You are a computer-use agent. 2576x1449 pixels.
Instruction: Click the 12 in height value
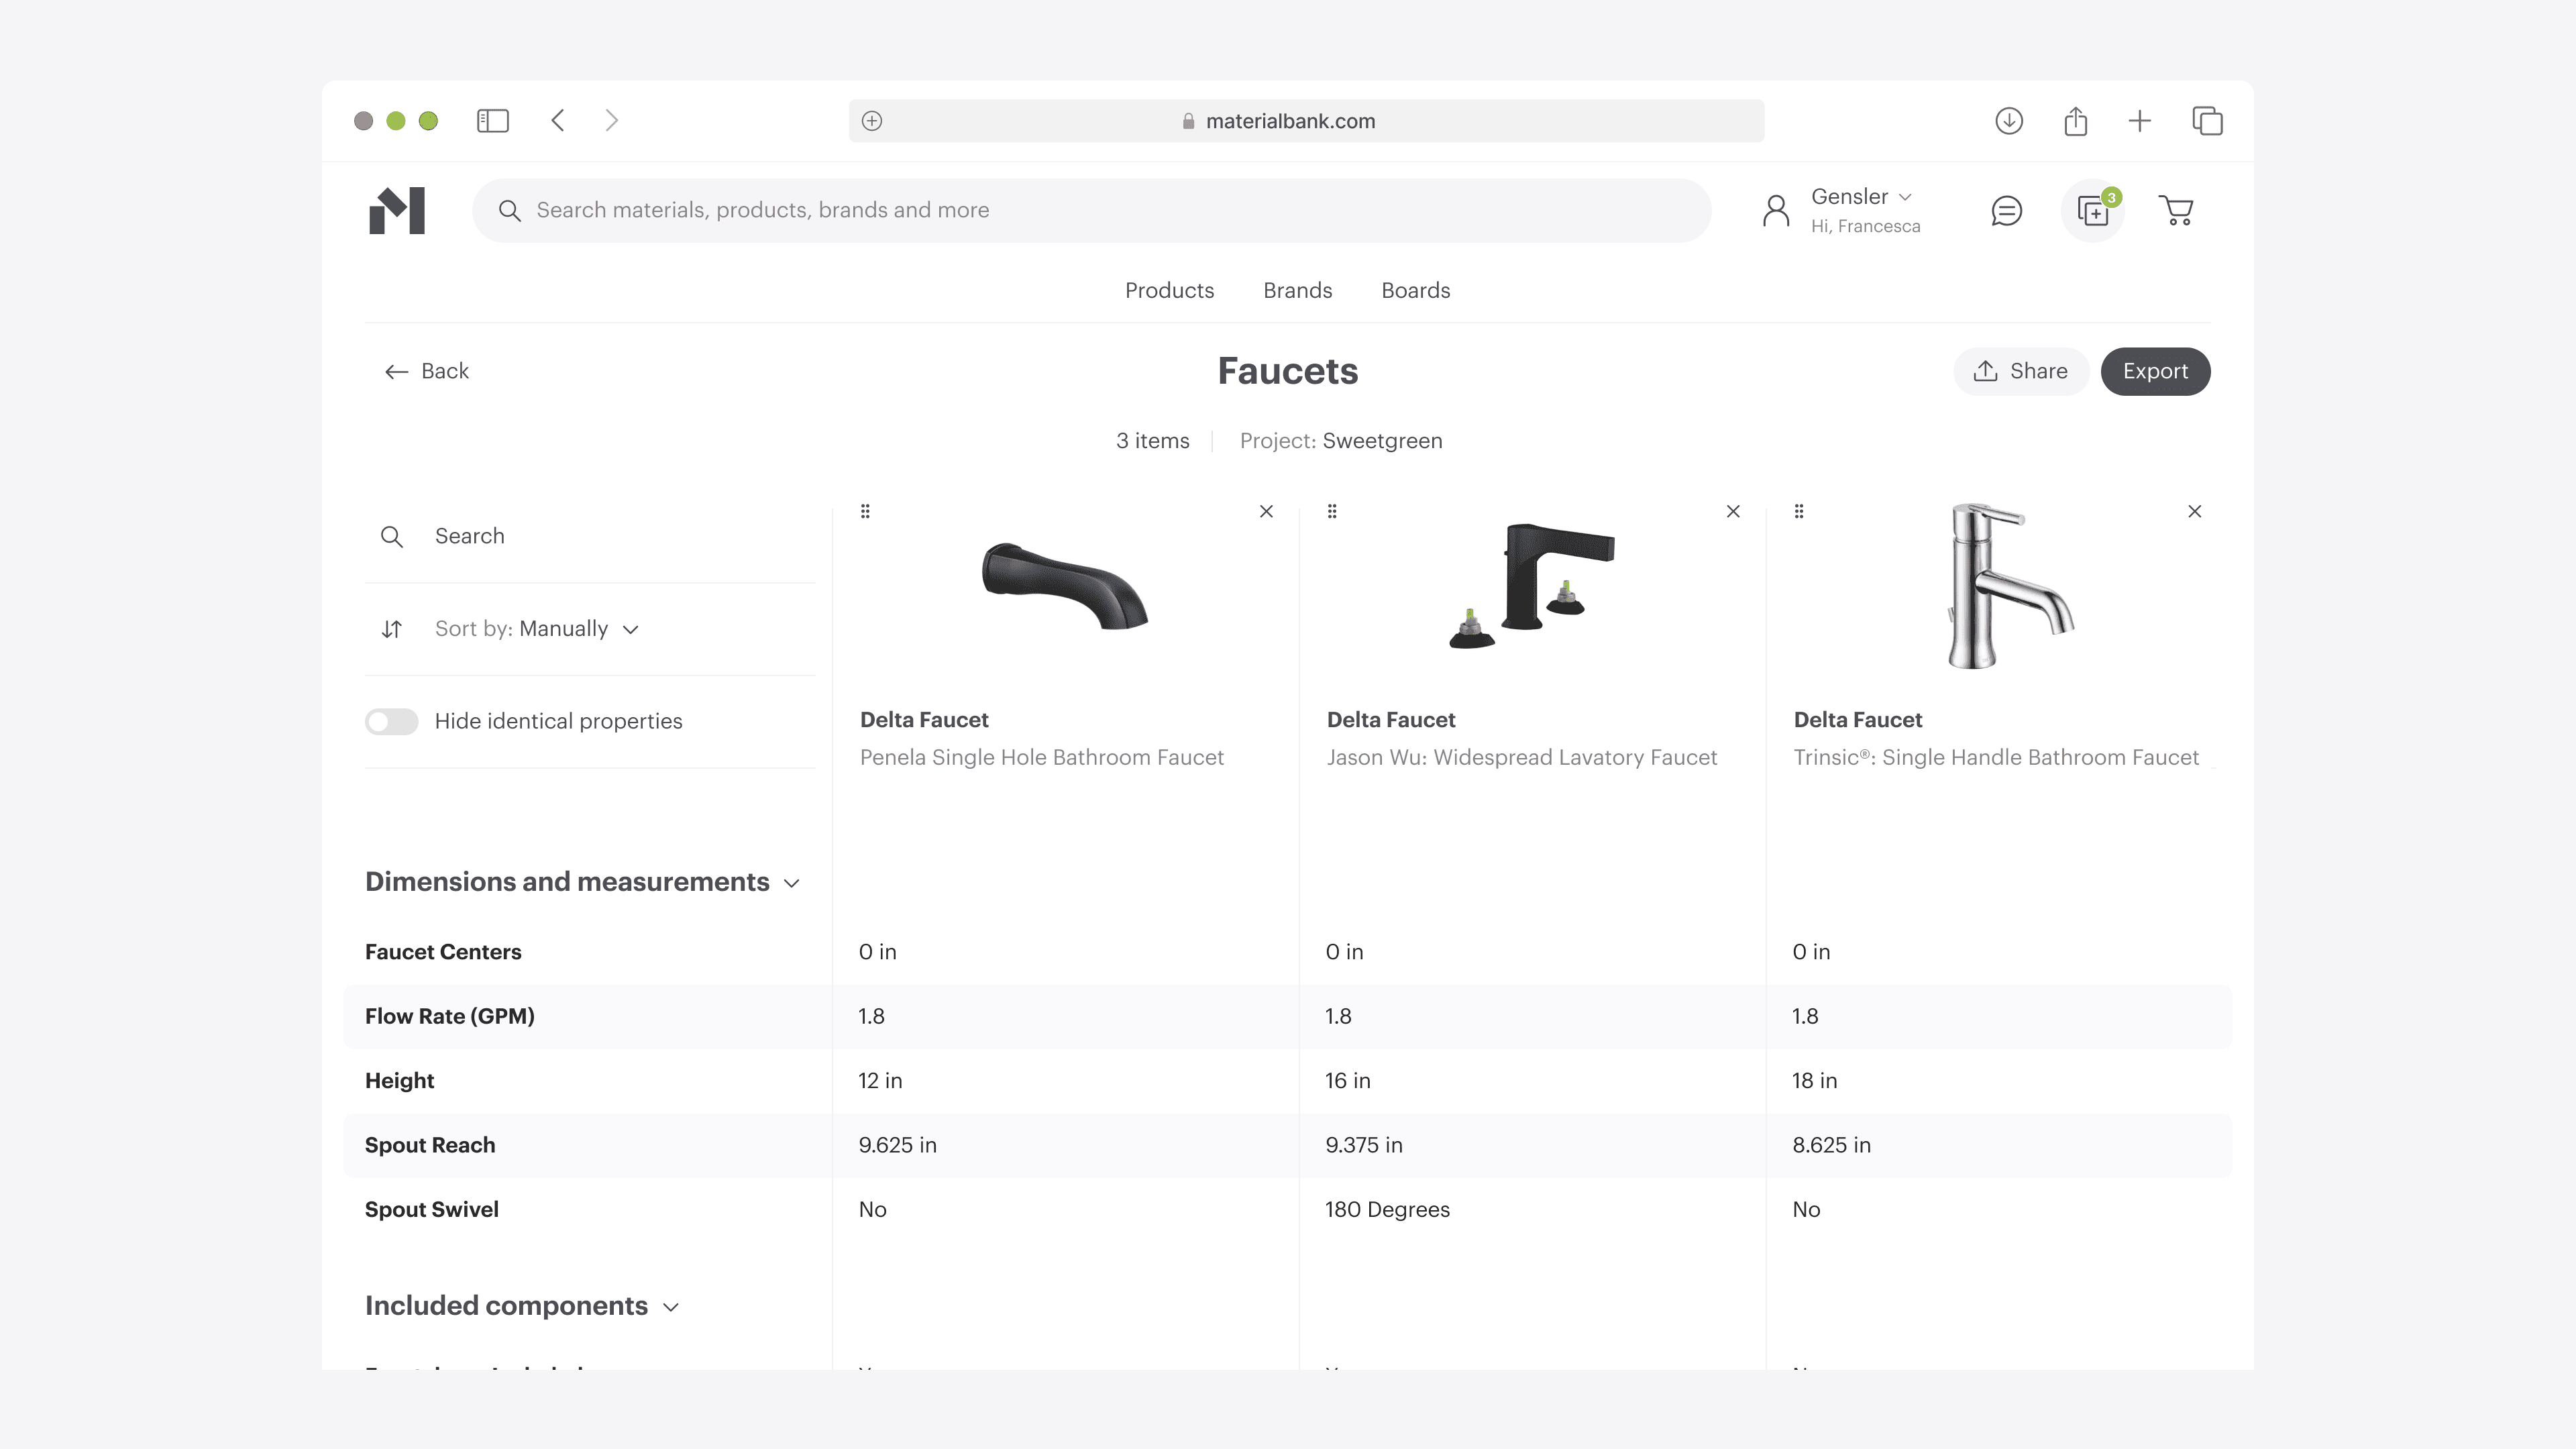coord(880,1081)
